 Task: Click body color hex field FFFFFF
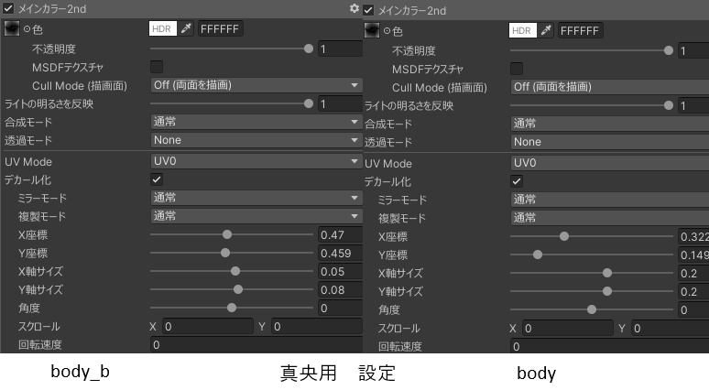point(581,31)
